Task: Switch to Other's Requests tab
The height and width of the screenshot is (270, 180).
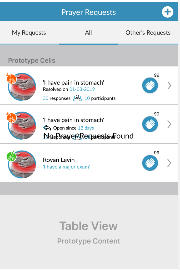Action: pos(148,33)
